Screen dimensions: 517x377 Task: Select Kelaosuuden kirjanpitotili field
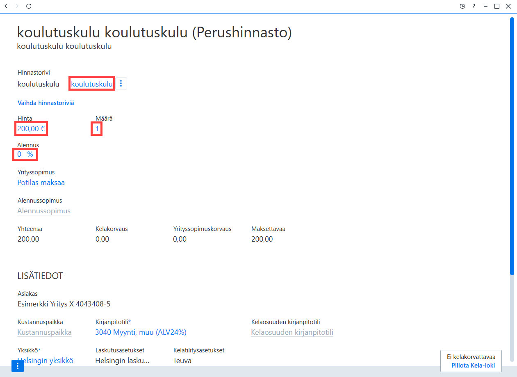pos(292,332)
